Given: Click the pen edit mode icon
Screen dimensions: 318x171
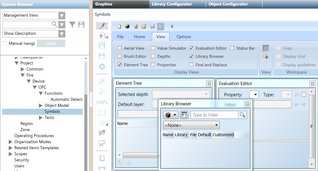Looking at the screenshot, I should pos(102,26).
